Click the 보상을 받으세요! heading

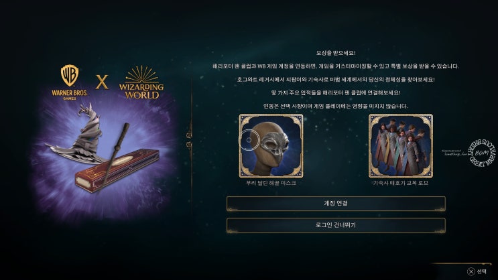click(x=336, y=53)
